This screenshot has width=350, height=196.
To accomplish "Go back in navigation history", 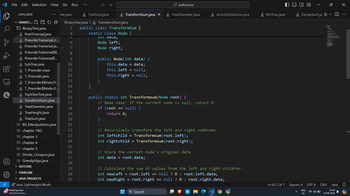I will 103,5.
